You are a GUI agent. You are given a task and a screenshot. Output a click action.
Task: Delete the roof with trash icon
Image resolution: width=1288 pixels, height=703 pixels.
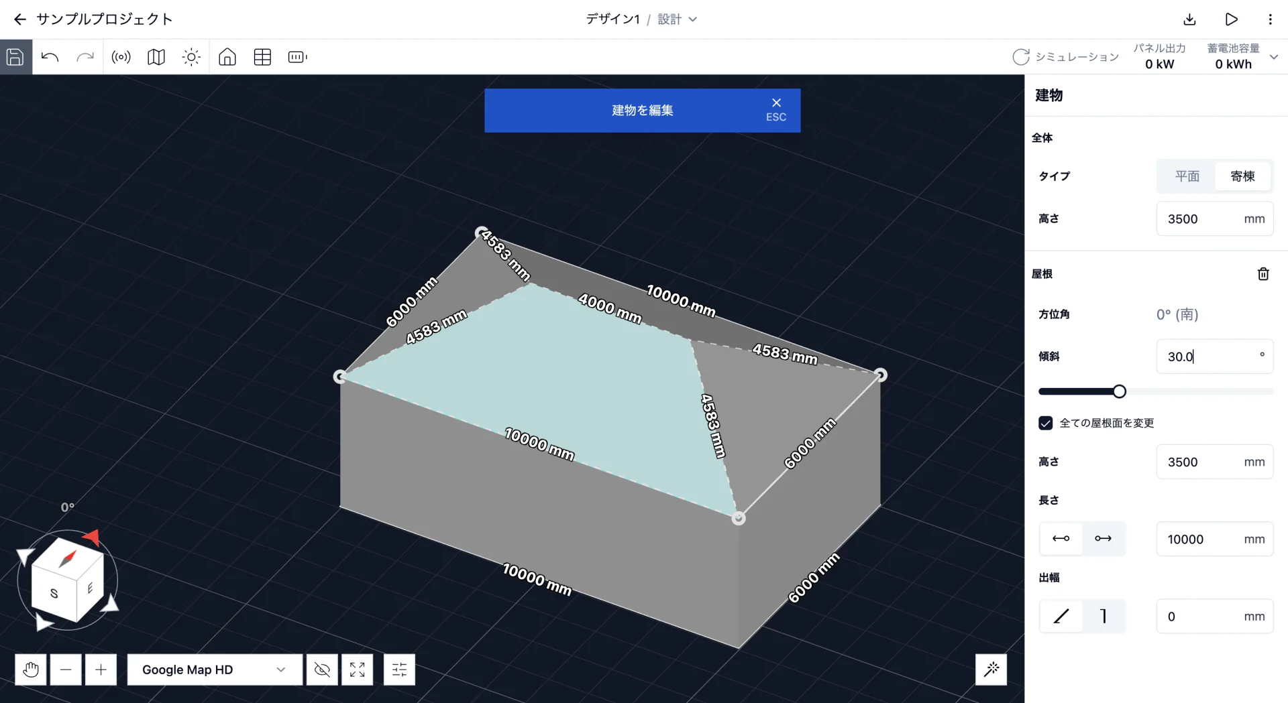(x=1263, y=273)
